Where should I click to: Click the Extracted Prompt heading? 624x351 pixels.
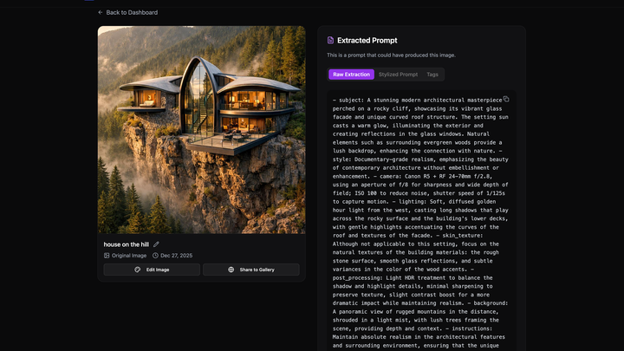point(367,40)
